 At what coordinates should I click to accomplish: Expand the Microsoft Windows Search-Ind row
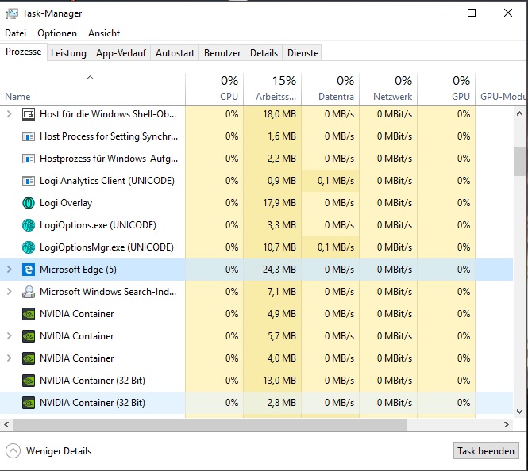(10, 292)
